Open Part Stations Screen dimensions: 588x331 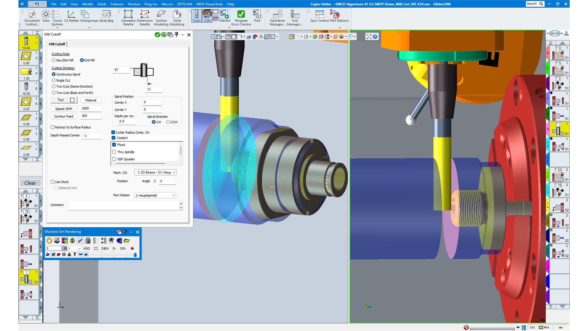tap(340, 17)
